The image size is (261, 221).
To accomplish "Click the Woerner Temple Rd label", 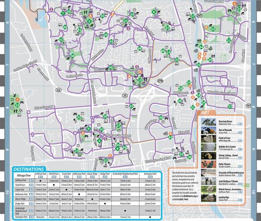I will [x=118, y=135].
